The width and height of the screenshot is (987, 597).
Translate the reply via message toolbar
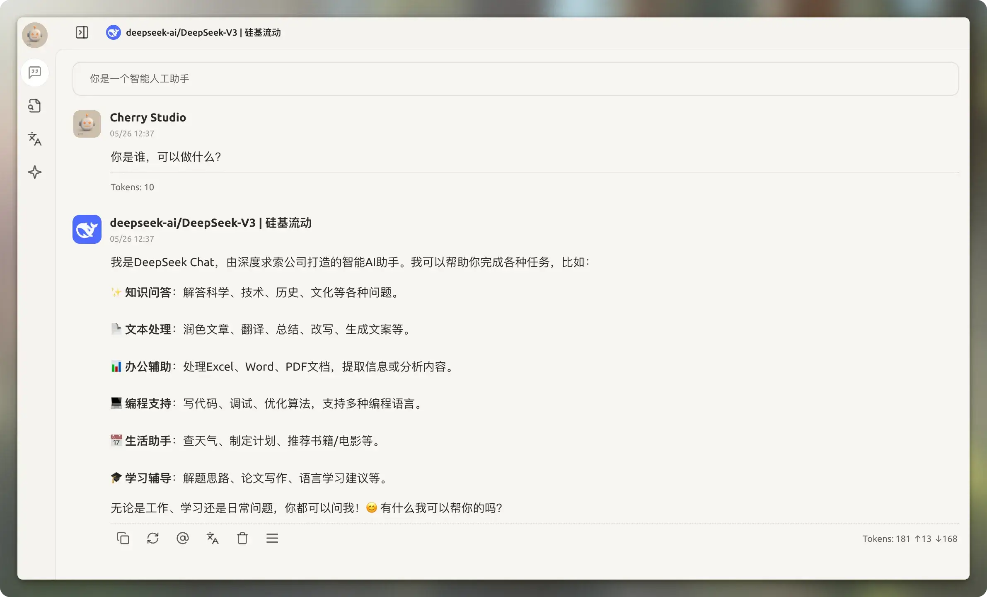pyautogui.click(x=213, y=538)
